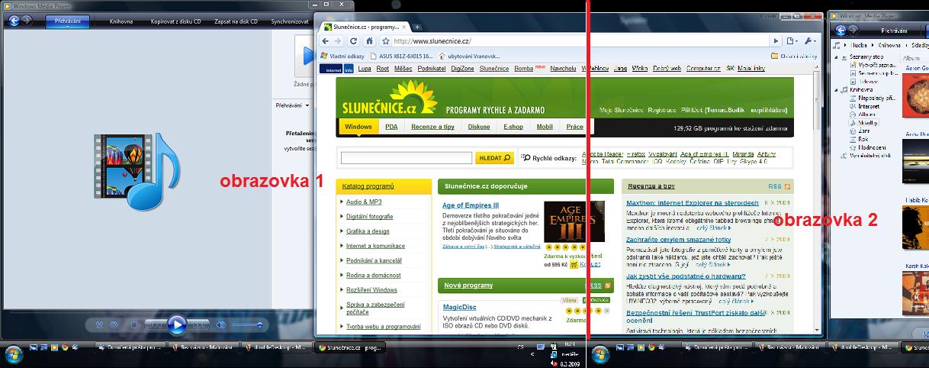Click the Slunečnice search input field
The height and width of the screenshot is (368, 929).
[407, 158]
